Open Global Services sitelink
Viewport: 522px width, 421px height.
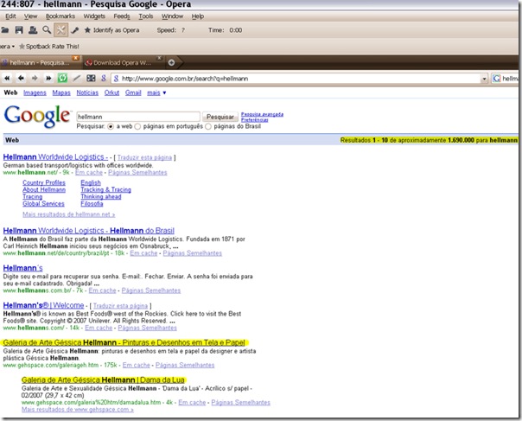tap(43, 203)
